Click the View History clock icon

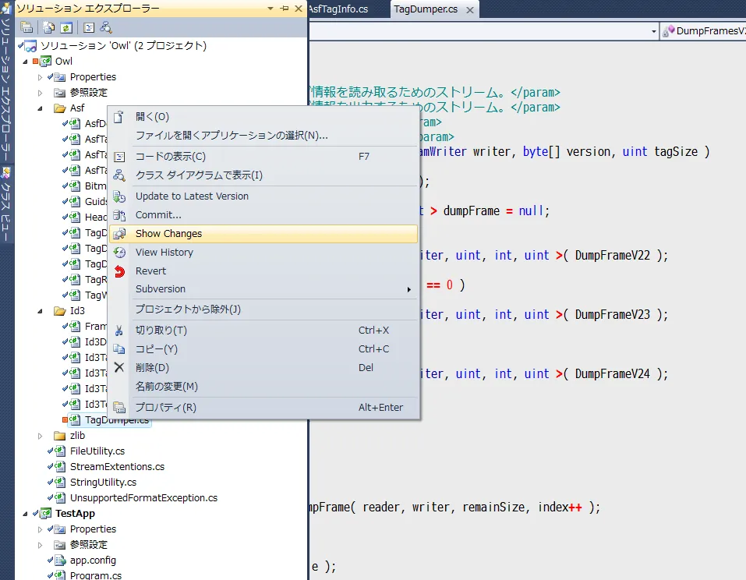click(119, 253)
